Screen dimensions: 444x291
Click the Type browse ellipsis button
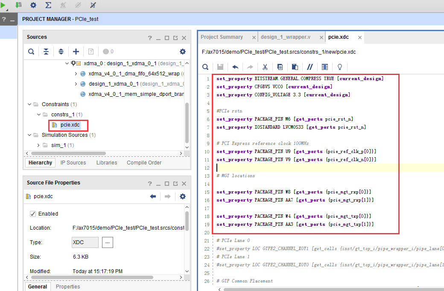point(107,242)
